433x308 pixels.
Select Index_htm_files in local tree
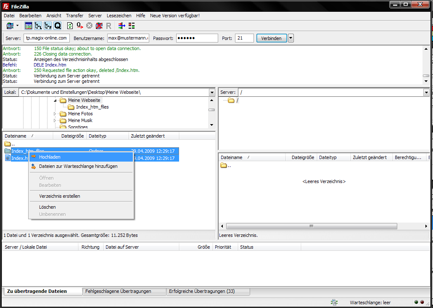point(92,107)
